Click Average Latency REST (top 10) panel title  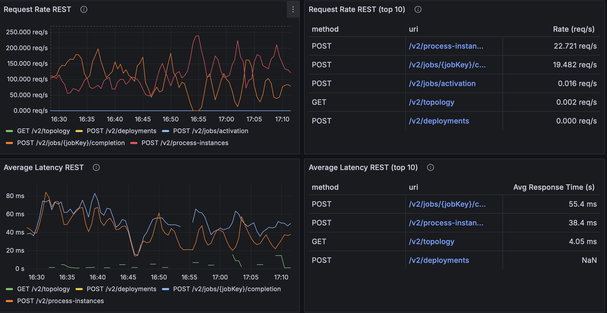pos(363,167)
